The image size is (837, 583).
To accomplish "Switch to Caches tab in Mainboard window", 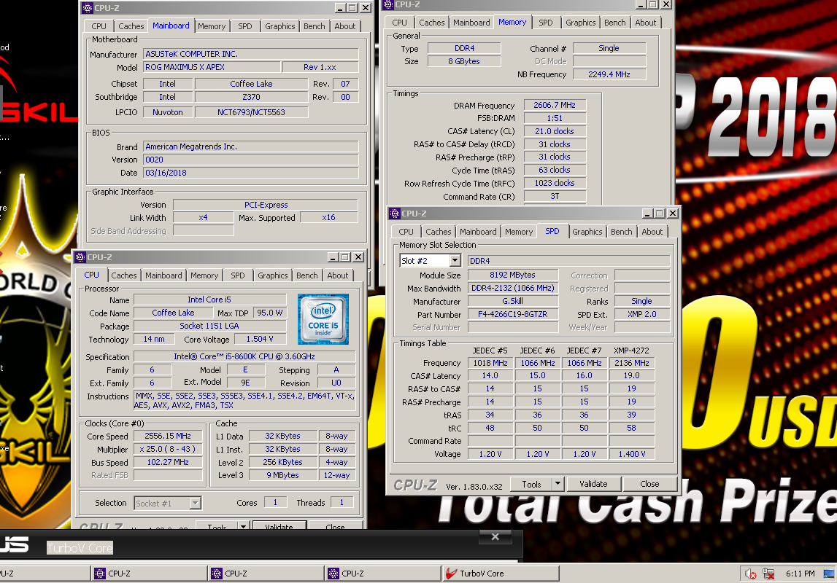I will [131, 26].
